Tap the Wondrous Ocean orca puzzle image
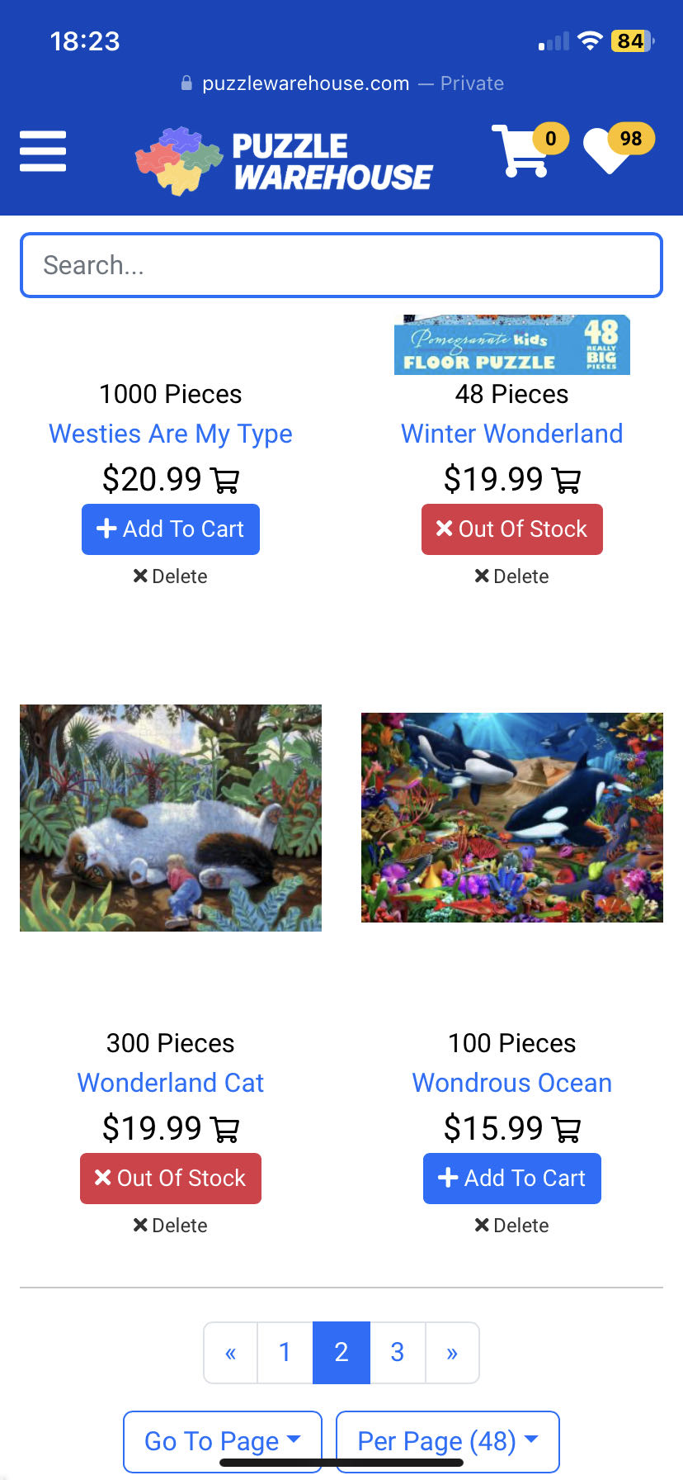The height and width of the screenshot is (1480, 683). pos(512,818)
